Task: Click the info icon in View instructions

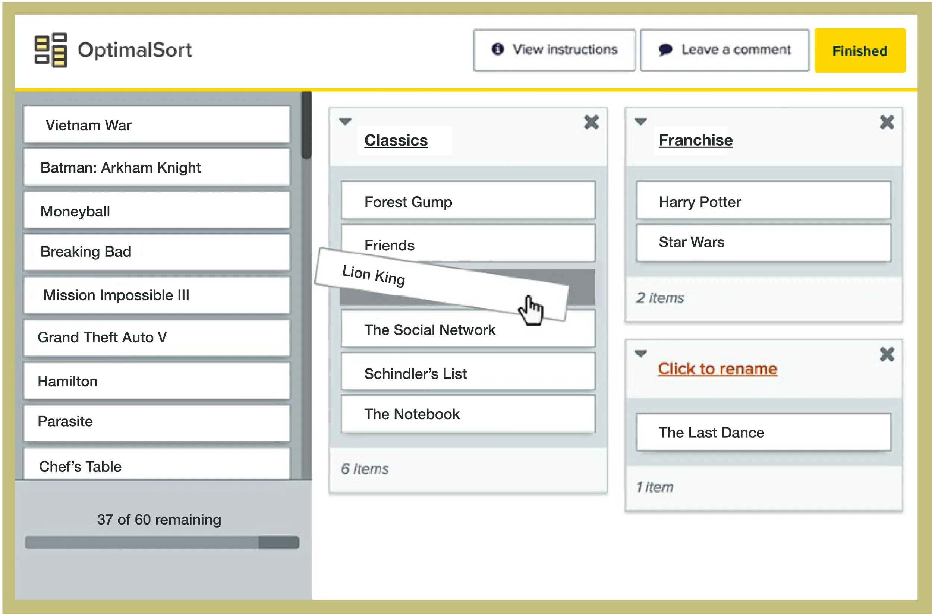Action: click(x=498, y=49)
